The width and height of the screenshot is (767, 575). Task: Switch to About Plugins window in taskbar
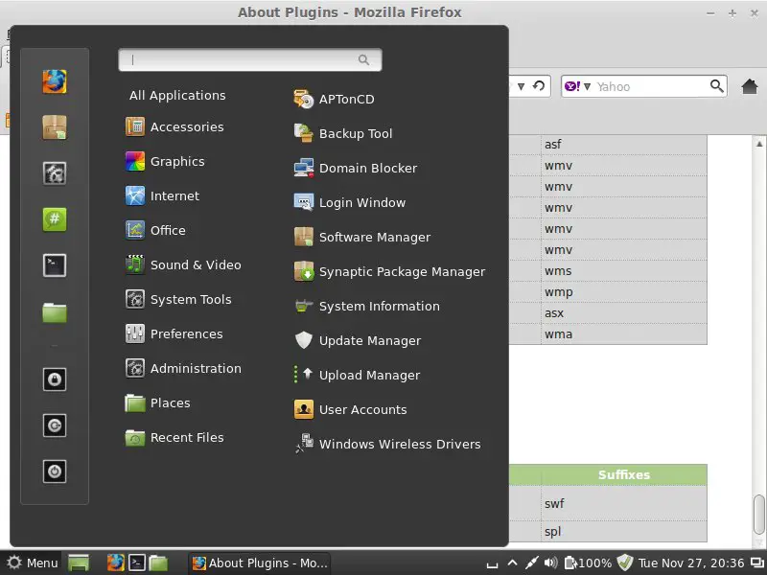[x=260, y=563]
